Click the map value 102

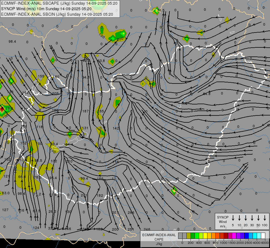tap(54, 161)
